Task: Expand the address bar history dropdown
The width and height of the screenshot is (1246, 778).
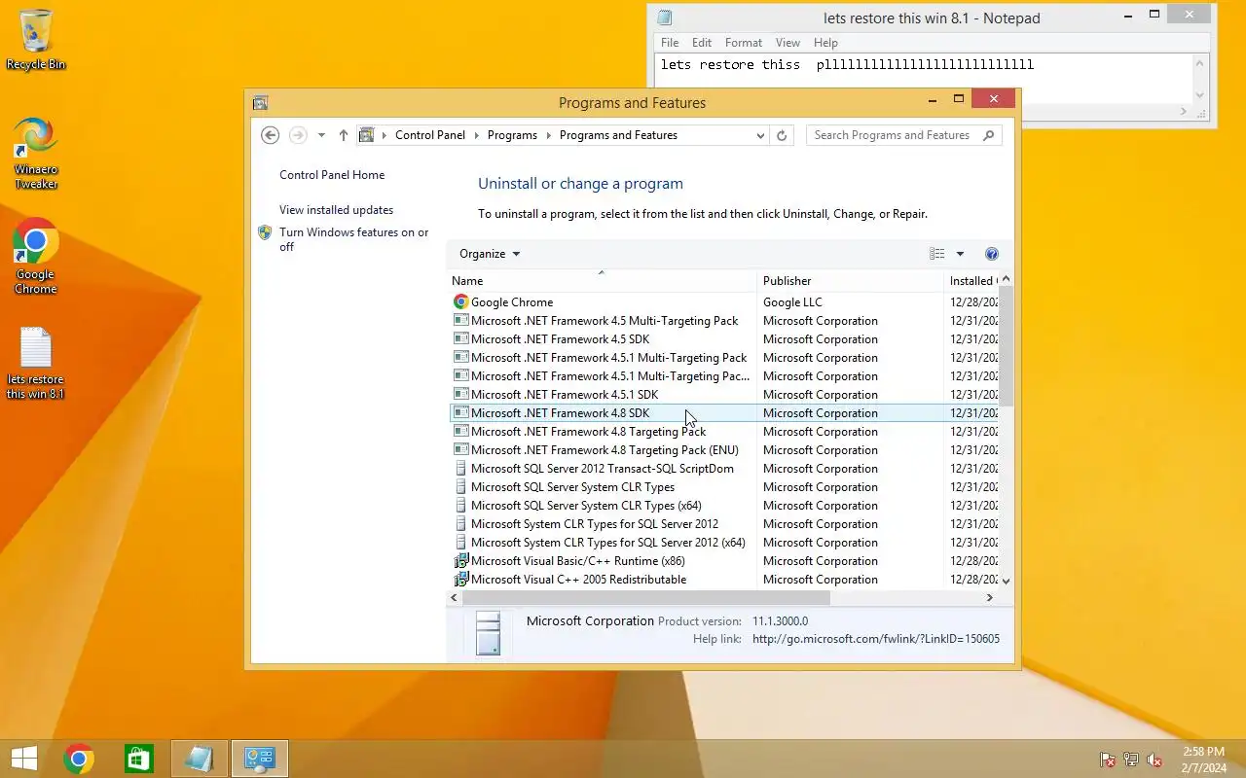Action: coord(760,135)
